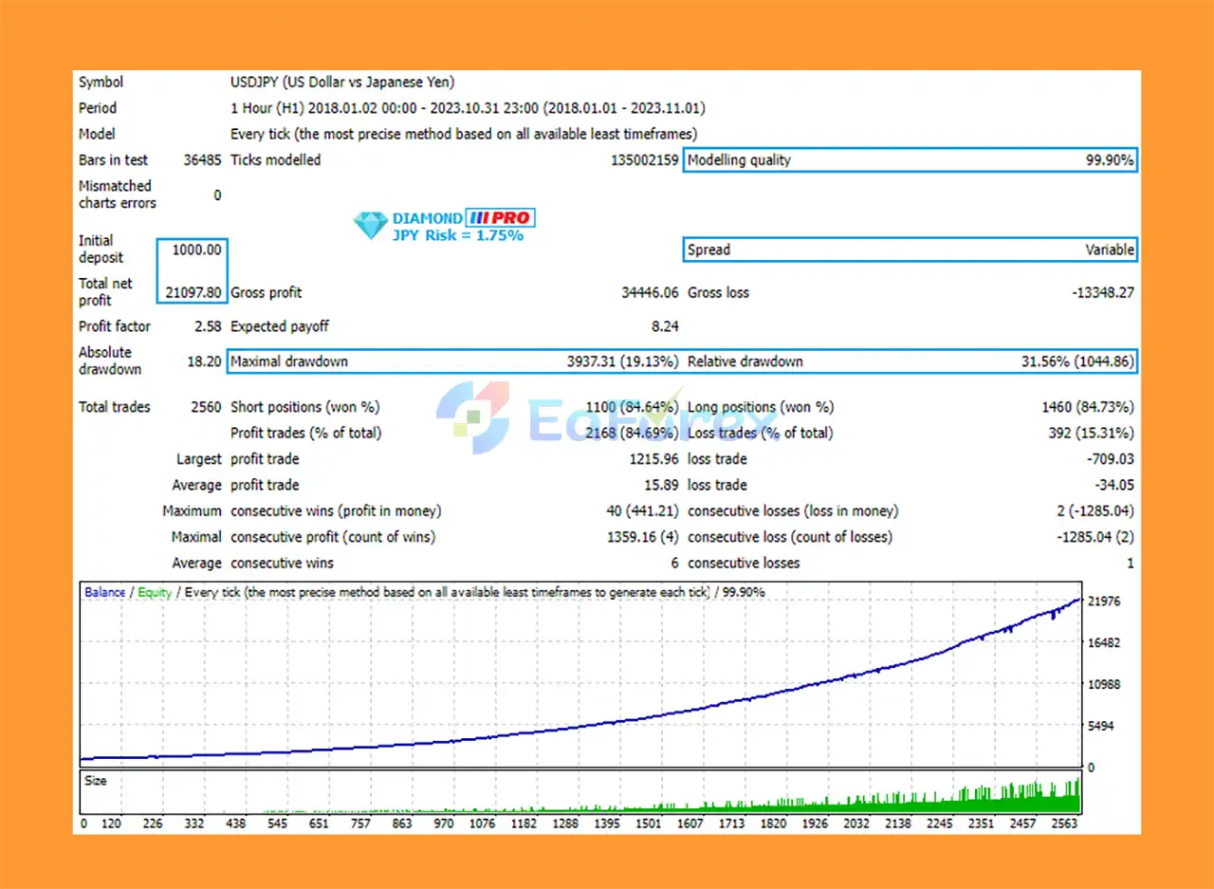This screenshot has height=889, width=1214.
Task: Select the Gross profit value 34446.06
Action: pos(650,293)
